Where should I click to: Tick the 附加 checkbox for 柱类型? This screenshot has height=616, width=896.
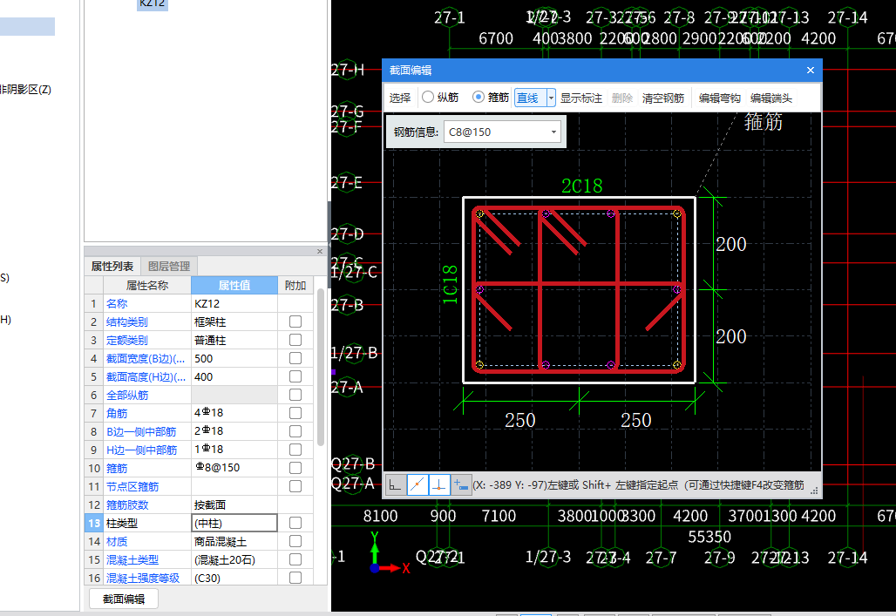[295, 523]
